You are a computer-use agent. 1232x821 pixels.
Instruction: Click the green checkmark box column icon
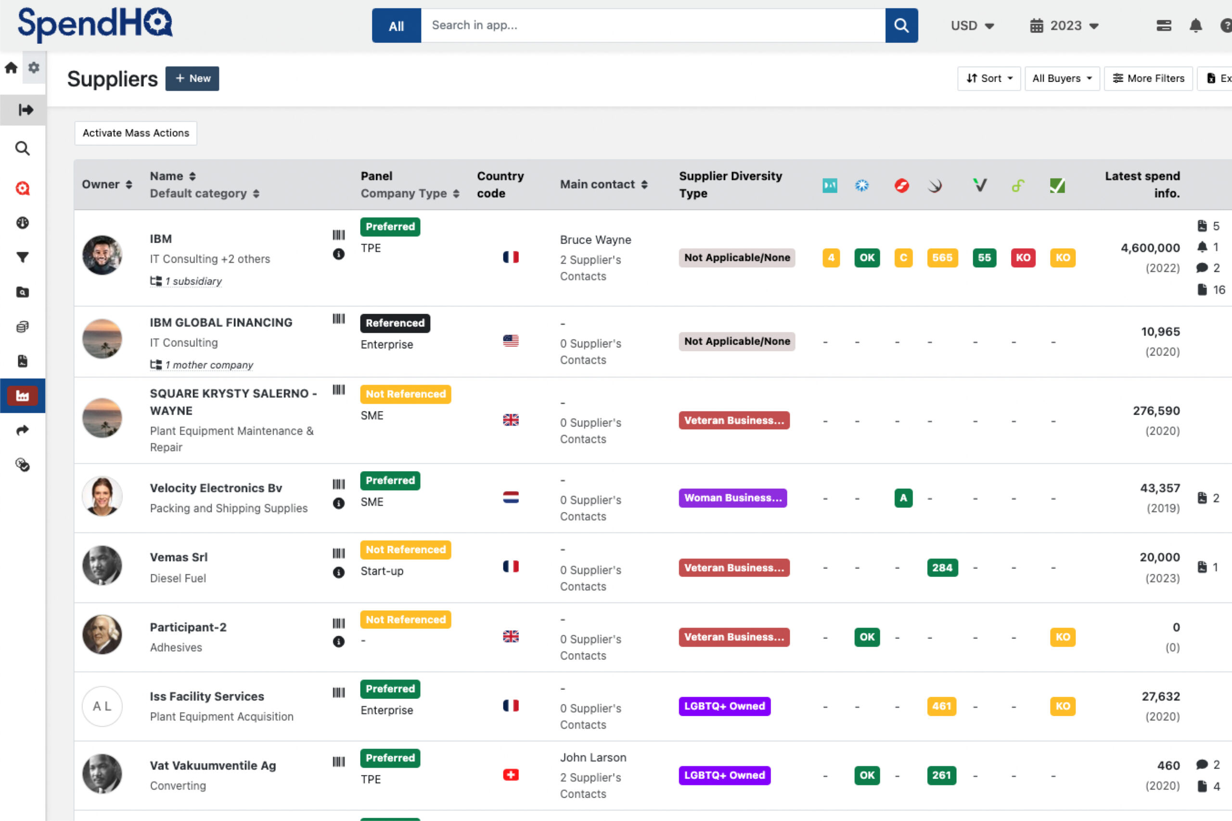click(1057, 185)
